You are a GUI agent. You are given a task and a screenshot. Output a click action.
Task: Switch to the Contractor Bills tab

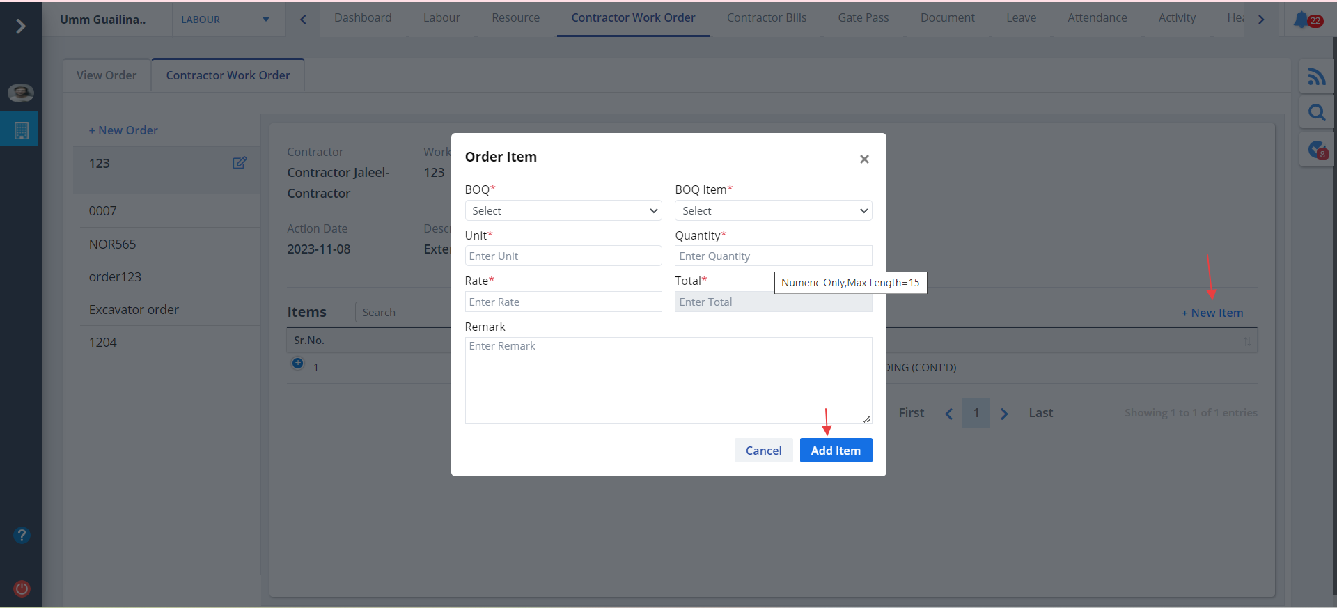point(766,18)
